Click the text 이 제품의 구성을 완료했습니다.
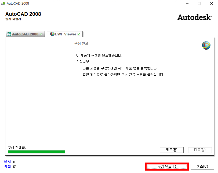Viewport: 218px width, 173px height. pyautogui.click(x=99, y=56)
